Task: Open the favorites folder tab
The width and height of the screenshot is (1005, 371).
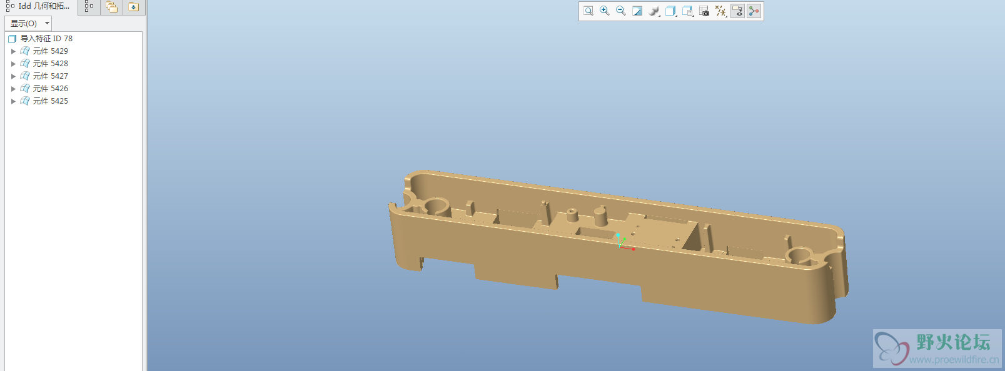Action: [x=133, y=7]
